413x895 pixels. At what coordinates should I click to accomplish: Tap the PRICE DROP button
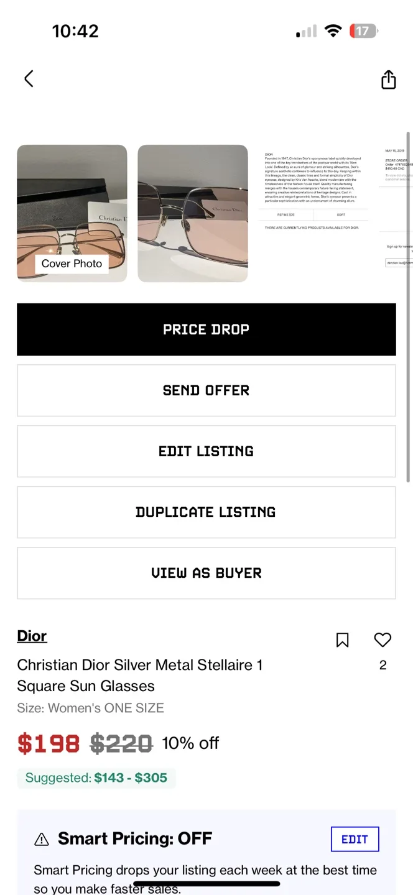coord(206,329)
